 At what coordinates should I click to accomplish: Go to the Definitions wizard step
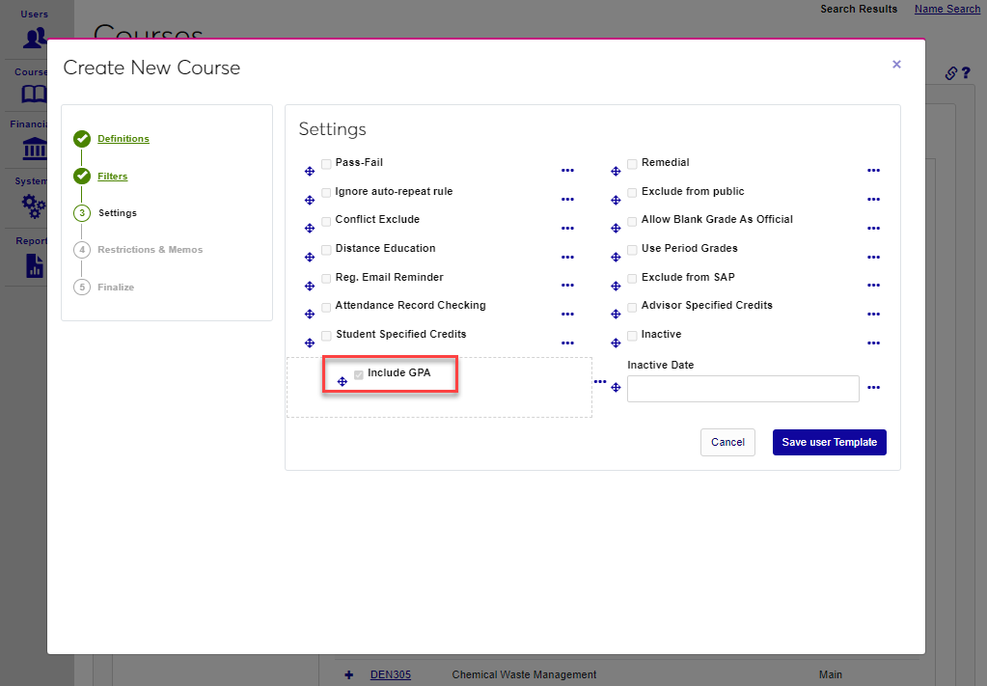[x=123, y=139]
